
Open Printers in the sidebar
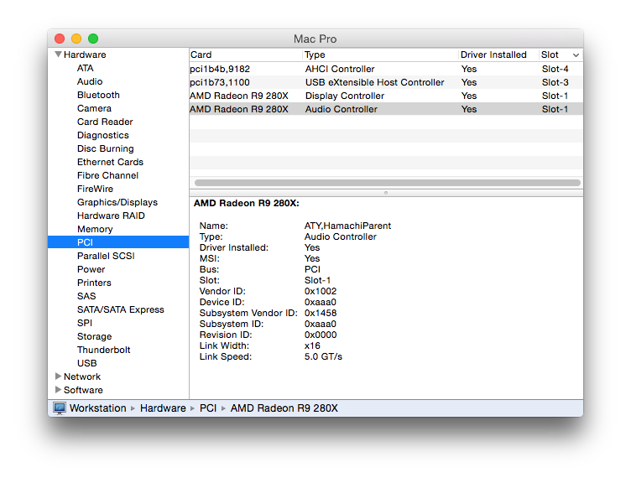point(94,283)
